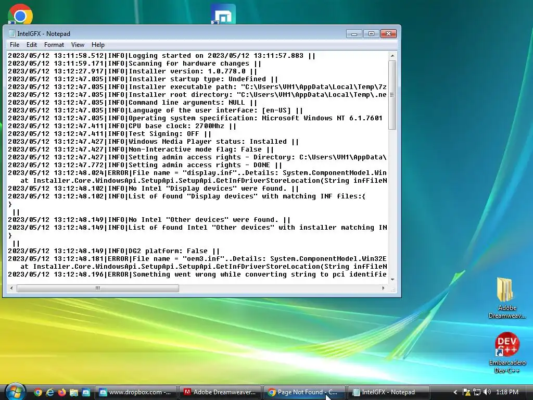533x400 pixels.
Task: Place cursor in 'Scanning for hardware changes' line
Action: pyautogui.click(x=135, y=63)
